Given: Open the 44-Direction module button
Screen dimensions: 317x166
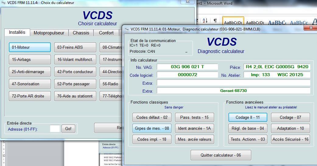Looking at the screenshot, I should [x=111, y=72].
